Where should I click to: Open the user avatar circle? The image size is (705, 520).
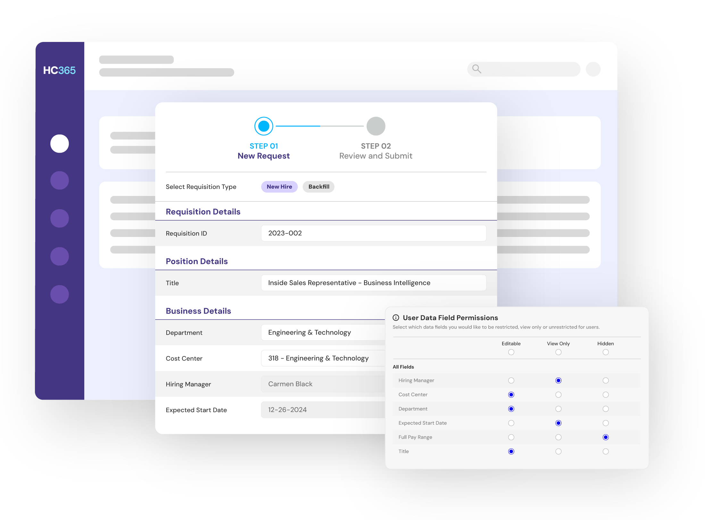(x=593, y=69)
